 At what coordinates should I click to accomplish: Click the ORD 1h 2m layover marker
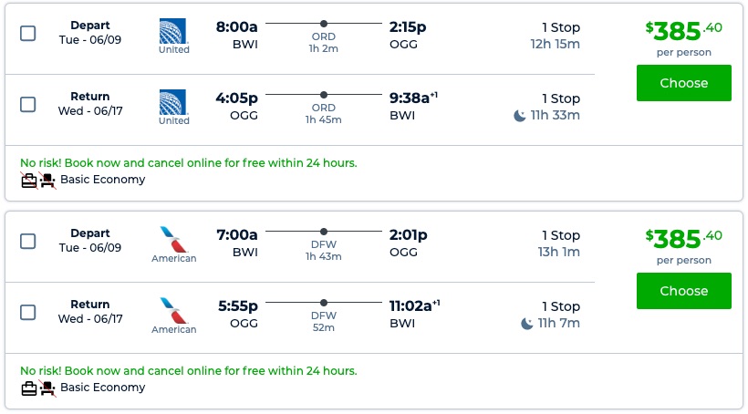click(x=324, y=23)
